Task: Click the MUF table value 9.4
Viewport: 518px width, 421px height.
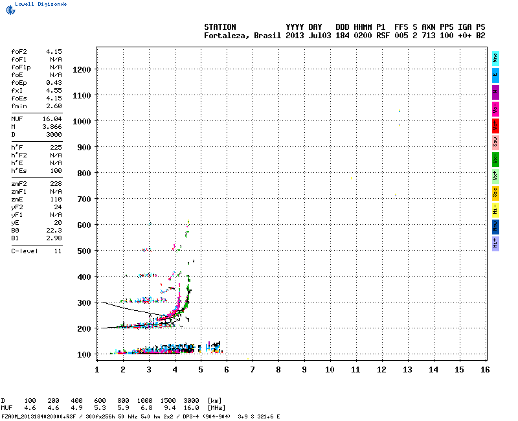Action: [170, 408]
